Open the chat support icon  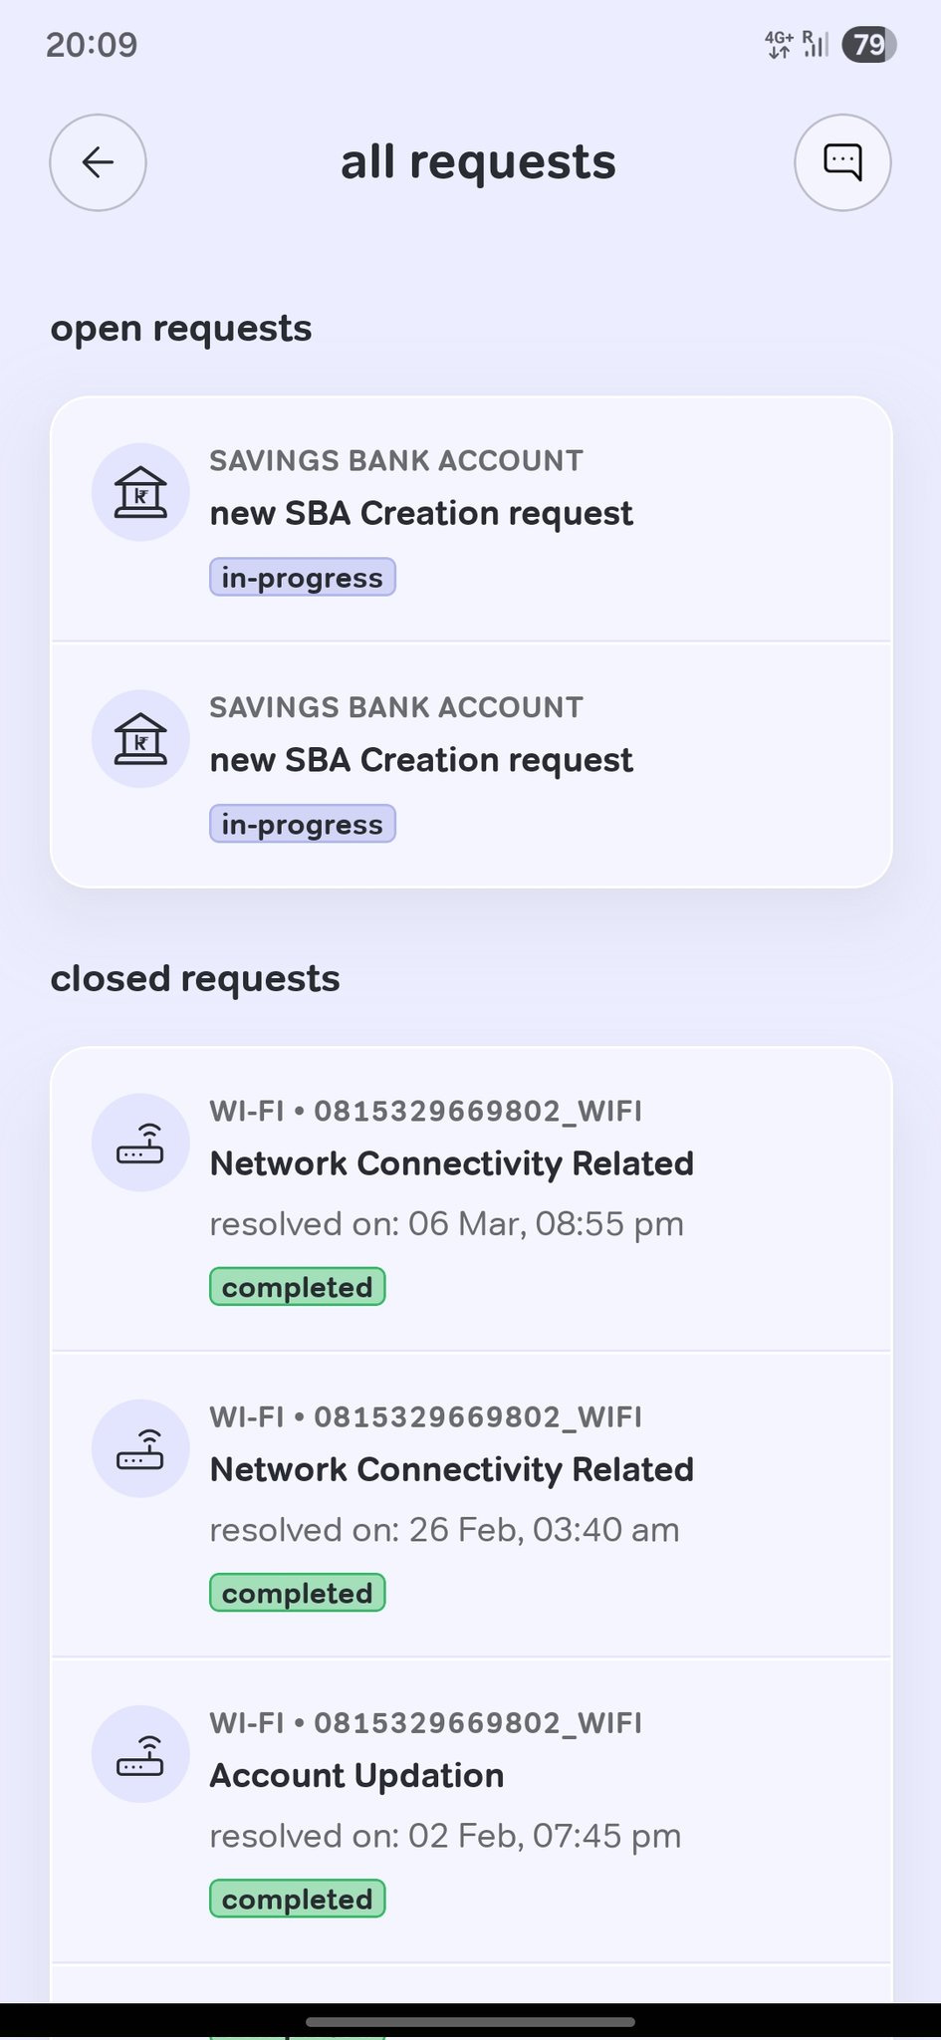pyautogui.click(x=842, y=162)
